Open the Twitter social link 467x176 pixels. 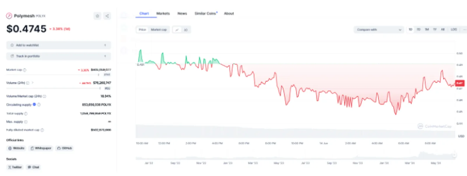pyautogui.click(x=15, y=167)
